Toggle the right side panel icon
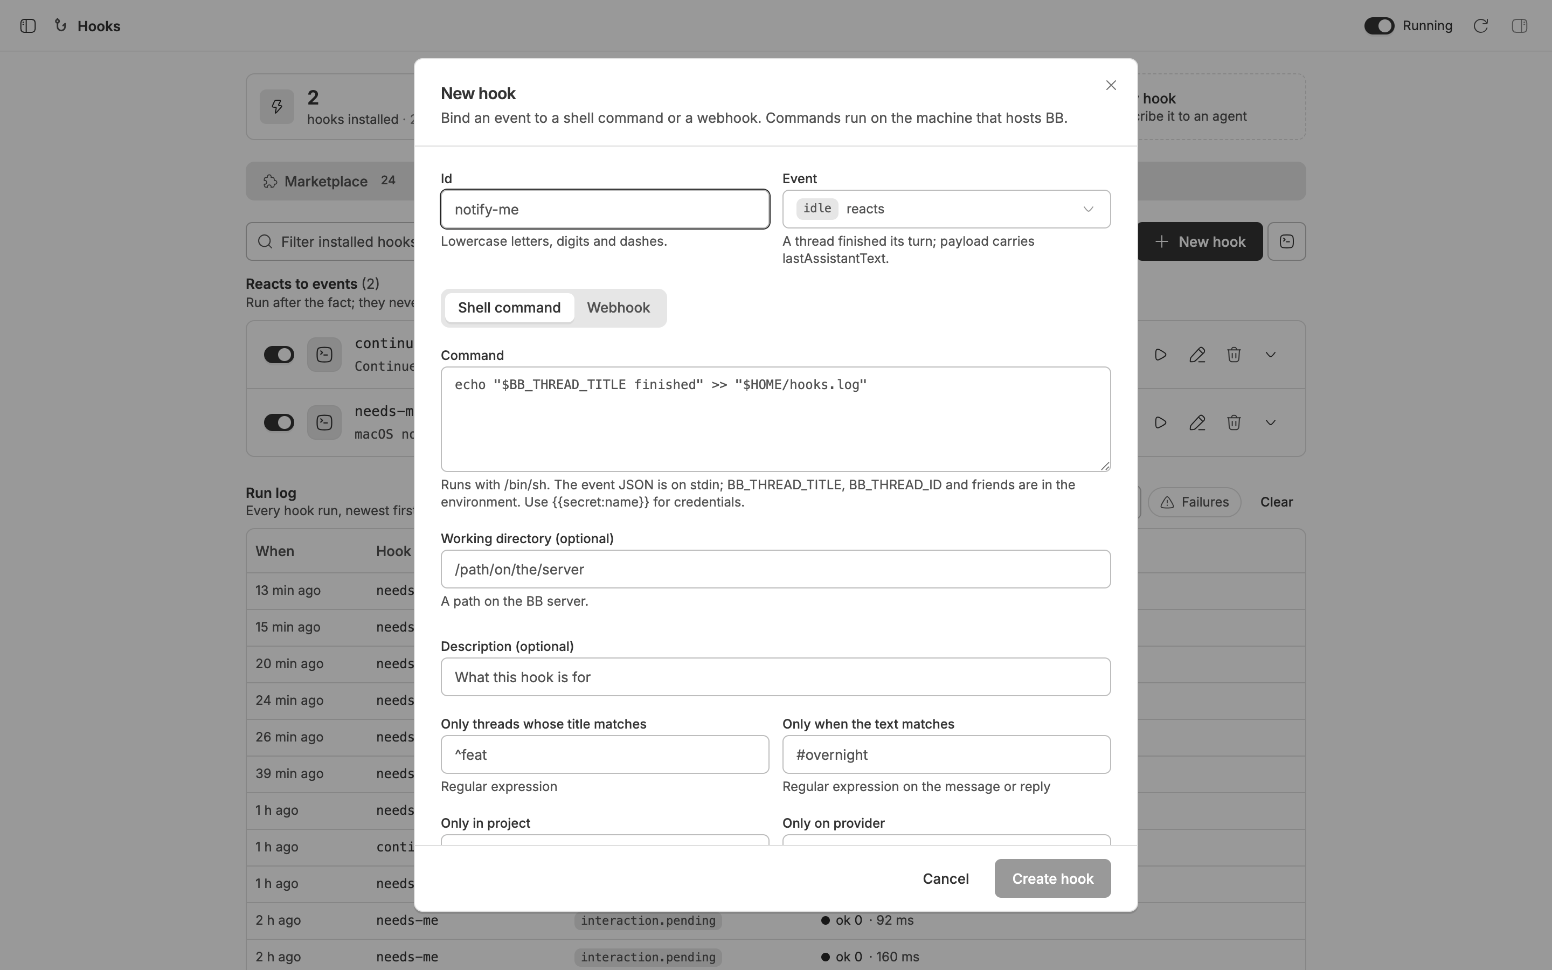The image size is (1552, 970). [1519, 26]
